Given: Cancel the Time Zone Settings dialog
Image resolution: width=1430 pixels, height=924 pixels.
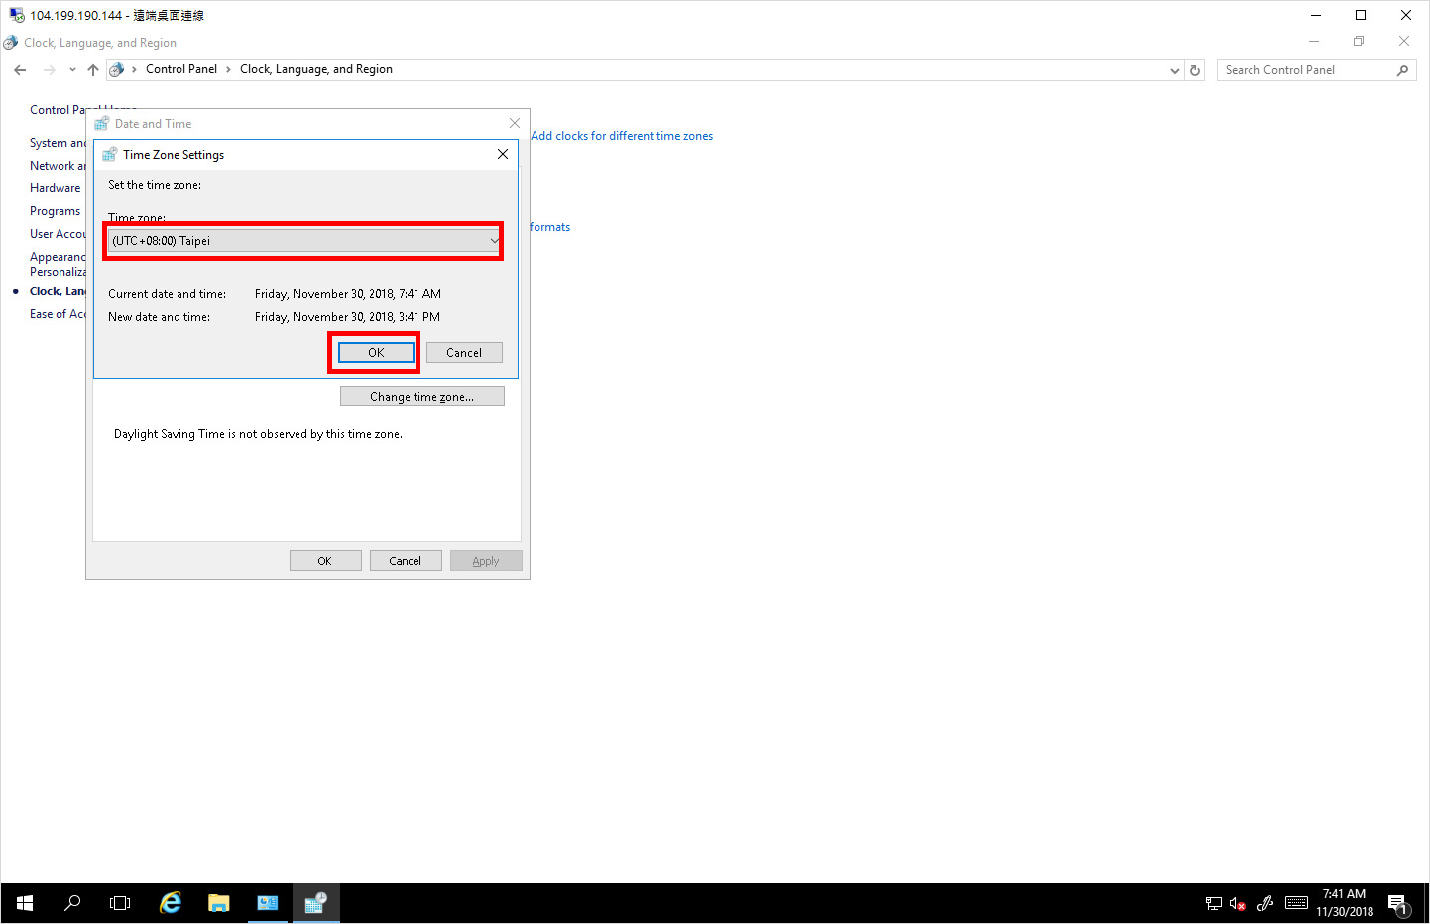Looking at the screenshot, I should pyautogui.click(x=464, y=353).
